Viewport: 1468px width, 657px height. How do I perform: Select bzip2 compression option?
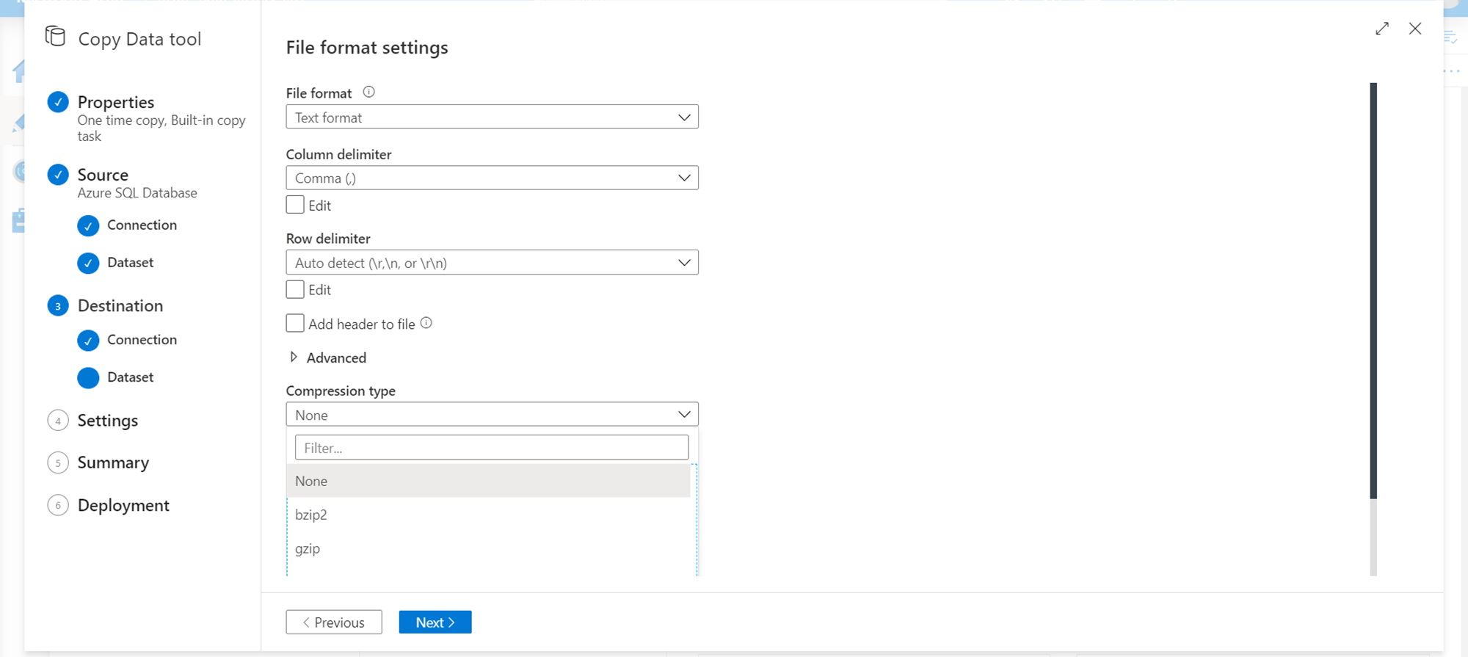pos(311,515)
